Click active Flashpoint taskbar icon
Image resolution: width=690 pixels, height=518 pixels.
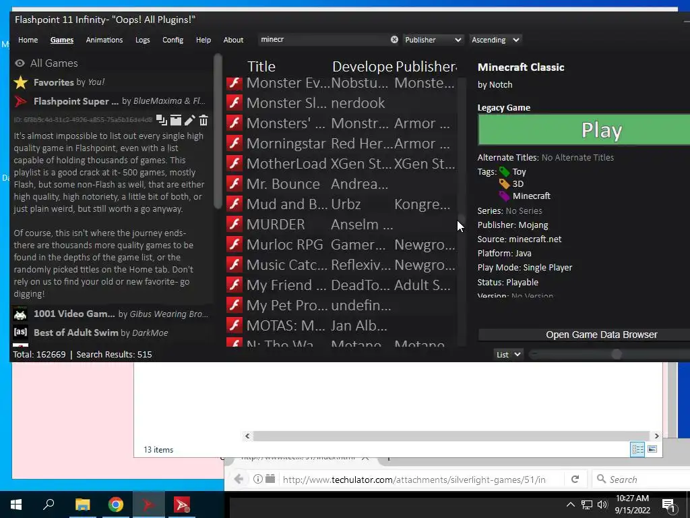point(148,505)
